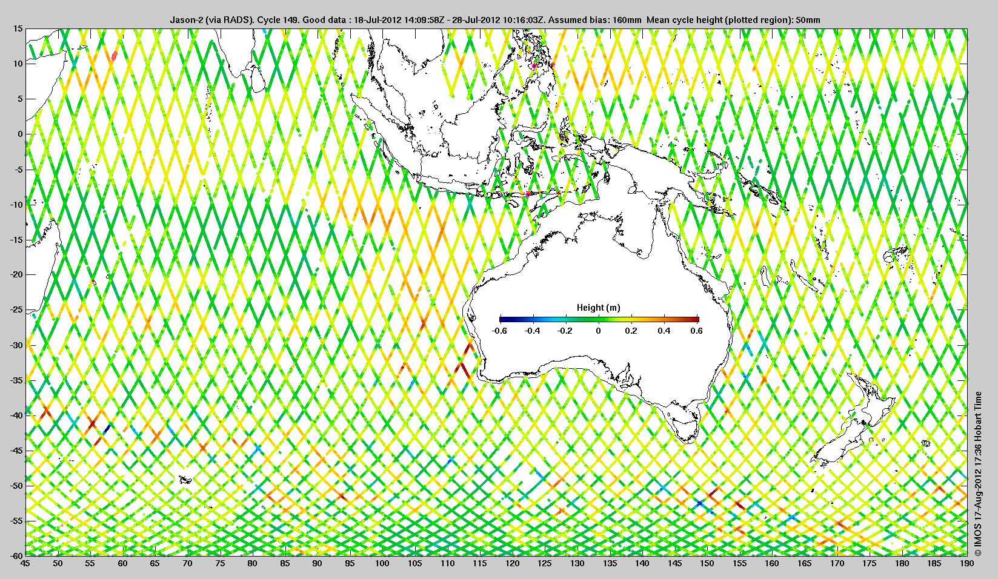Image resolution: width=998 pixels, height=579 pixels.
Task: Click longitude axis label 80
Action: pyautogui.click(x=252, y=564)
